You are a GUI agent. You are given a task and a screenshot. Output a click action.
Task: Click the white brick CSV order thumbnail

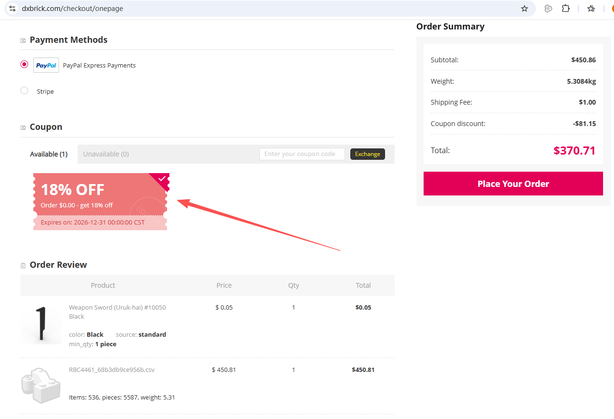tap(41, 386)
